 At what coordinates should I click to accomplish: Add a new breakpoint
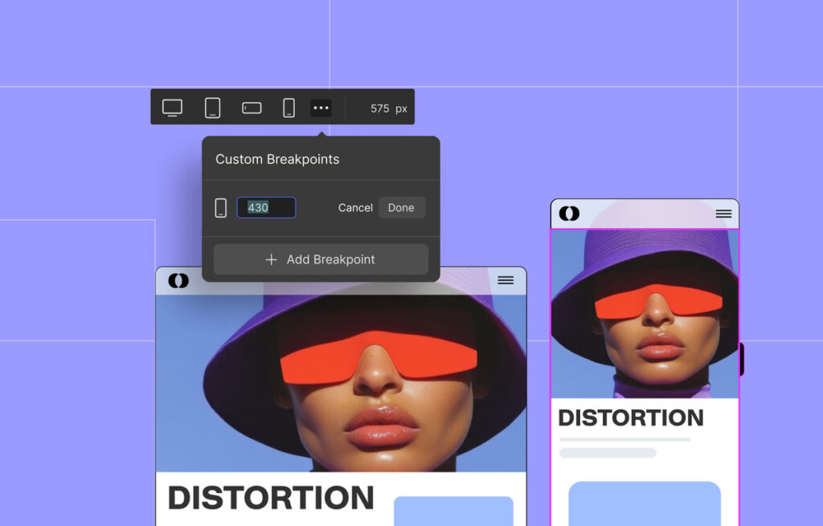click(x=321, y=259)
